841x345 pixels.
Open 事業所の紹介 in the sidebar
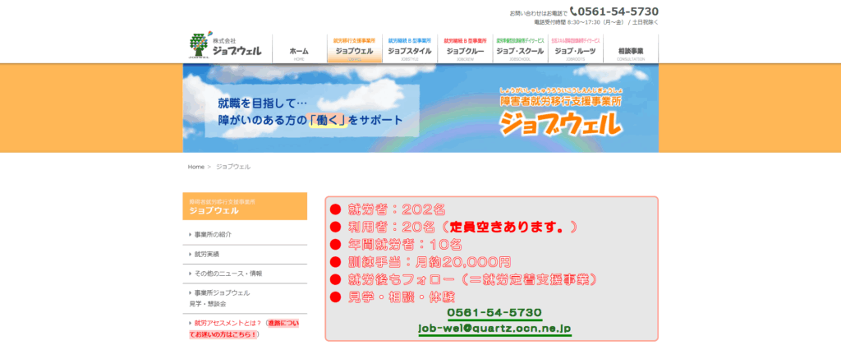click(245, 235)
